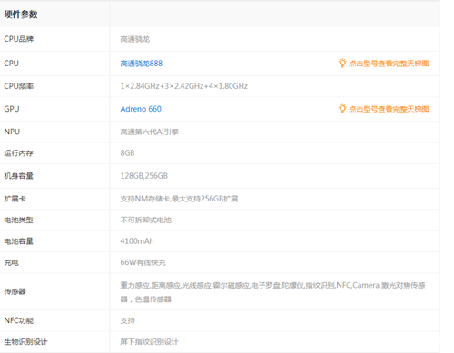The width and height of the screenshot is (454, 353).
Task: Select the 扩展卡 row label
Action: (x=15, y=199)
